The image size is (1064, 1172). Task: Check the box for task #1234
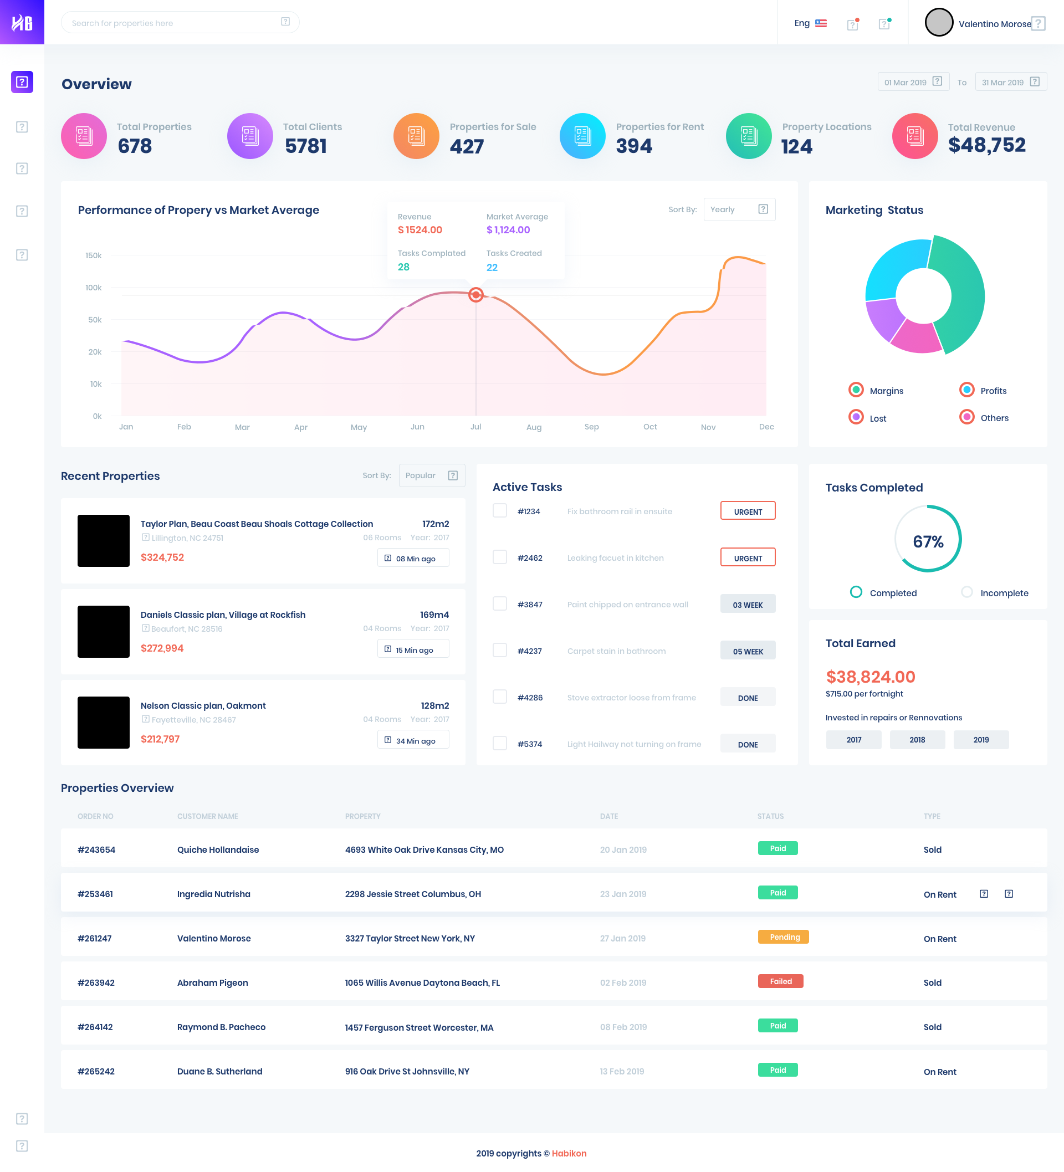pyautogui.click(x=499, y=510)
